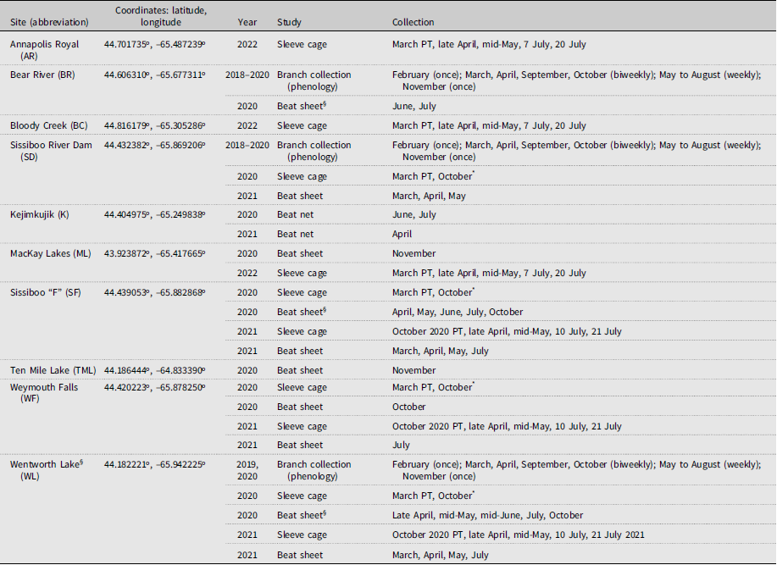Click the "April, May, June, July, October" cell
The height and width of the screenshot is (565, 777).
458,312
